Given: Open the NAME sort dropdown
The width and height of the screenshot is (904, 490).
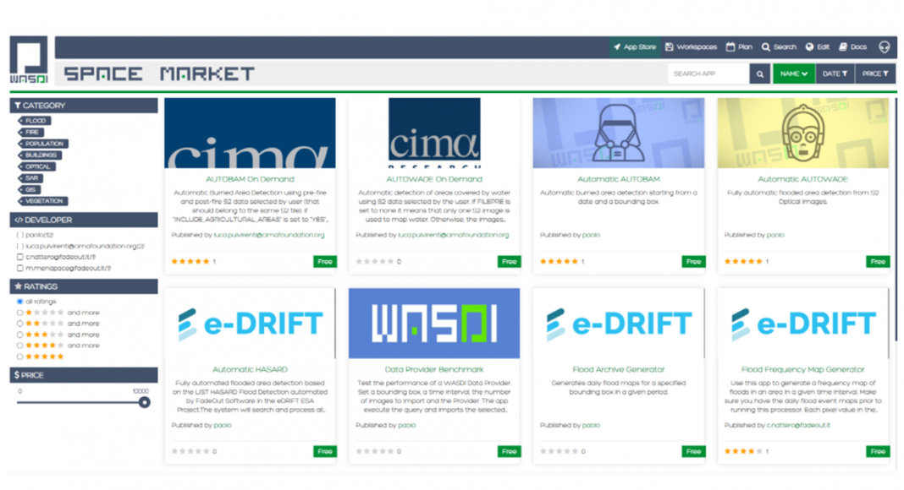Looking at the screenshot, I should click(793, 73).
